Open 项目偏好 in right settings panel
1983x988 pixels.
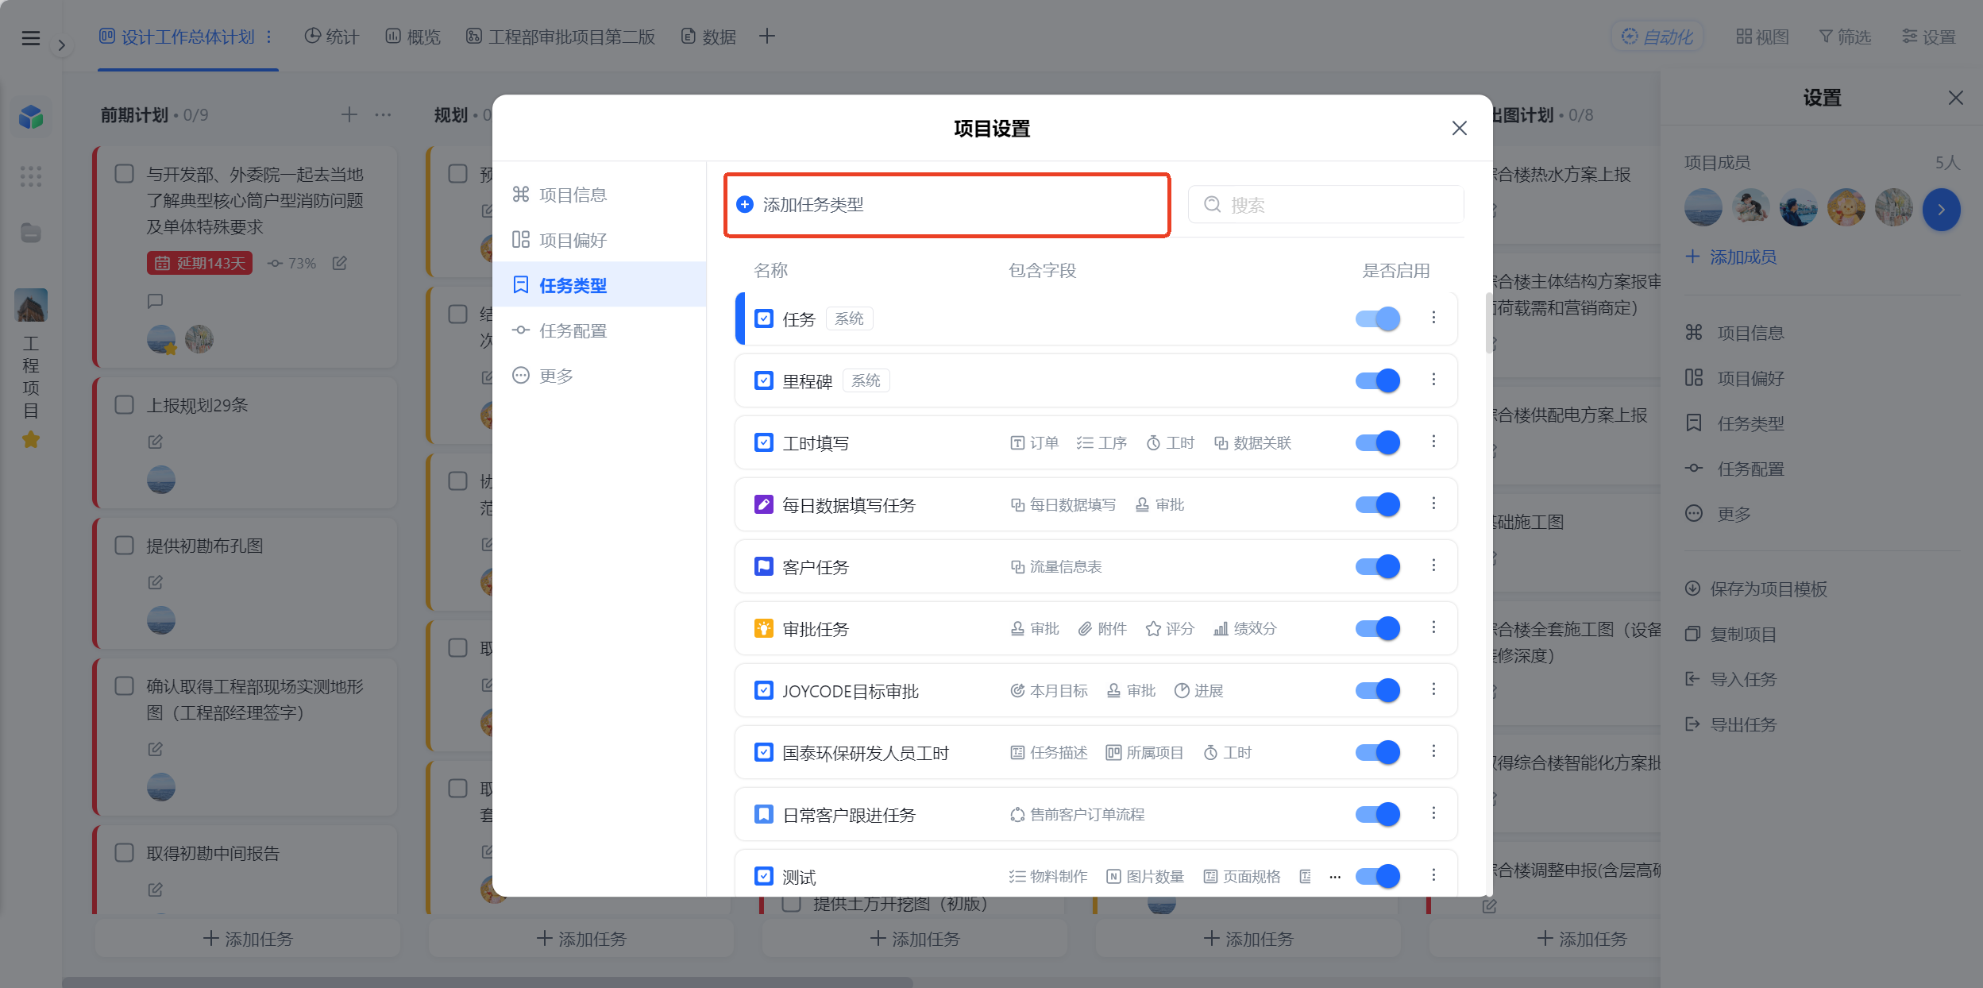(x=1736, y=378)
